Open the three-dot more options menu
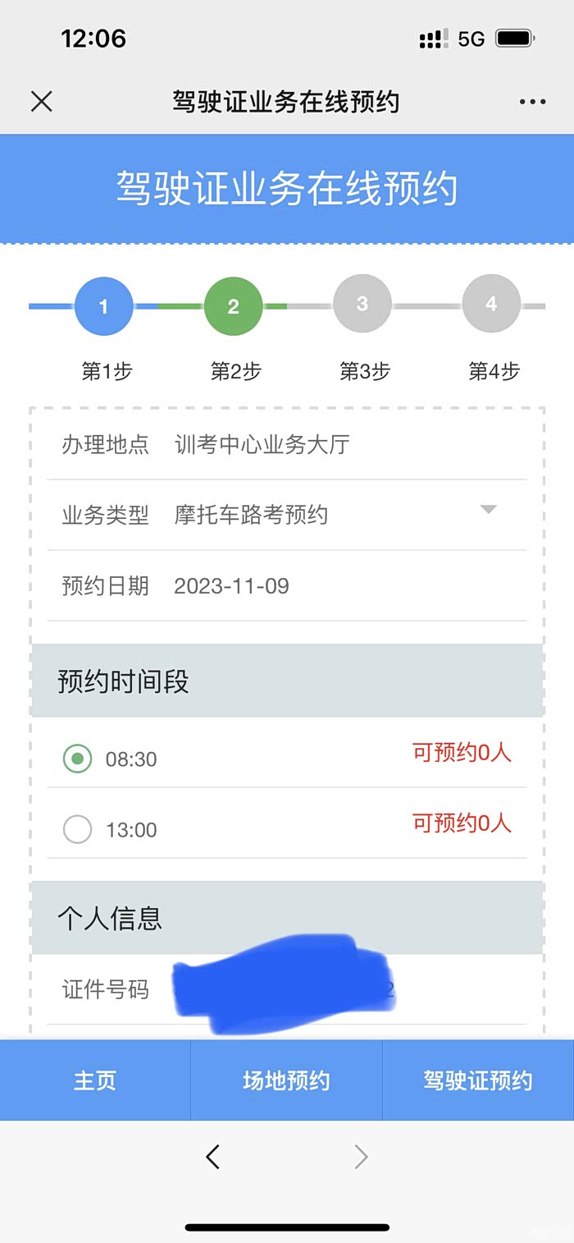The image size is (574, 1243). [532, 102]
